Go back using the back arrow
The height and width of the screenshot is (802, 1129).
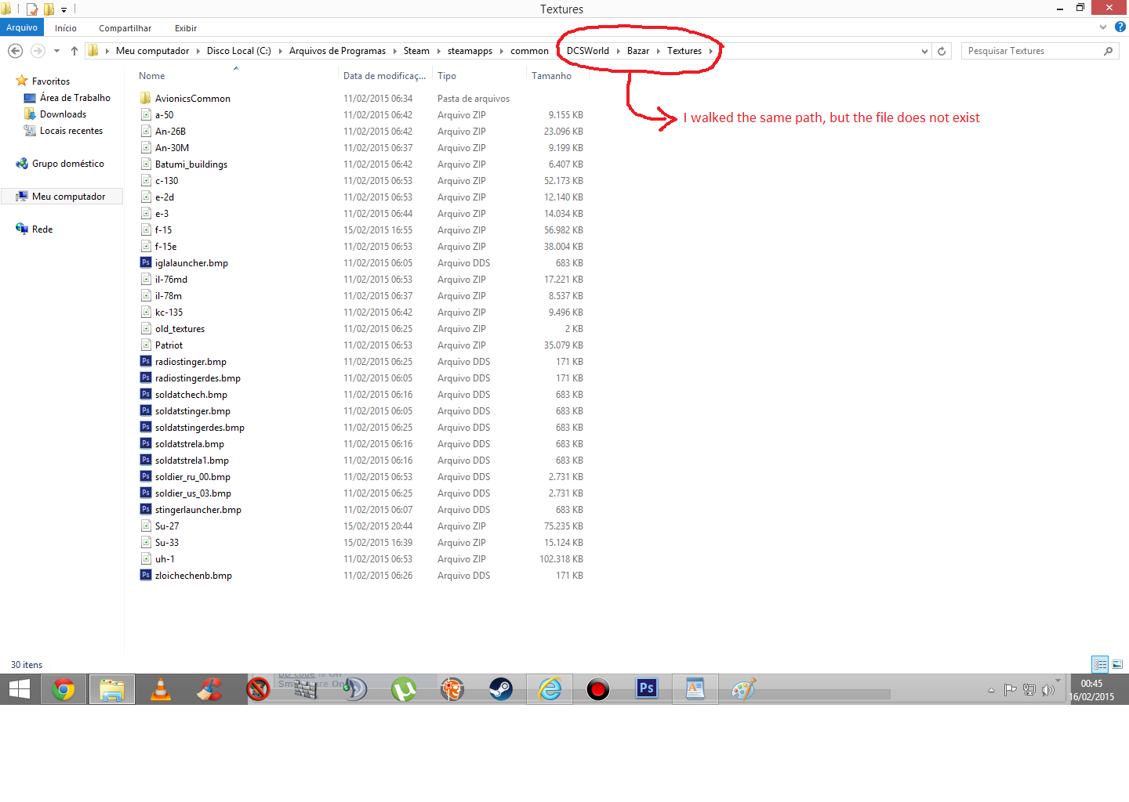pyautogui.click(x=15, y=51)
